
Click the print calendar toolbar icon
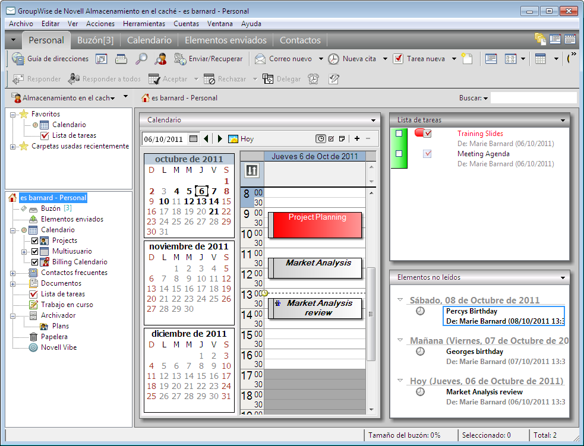coord(121,59)
